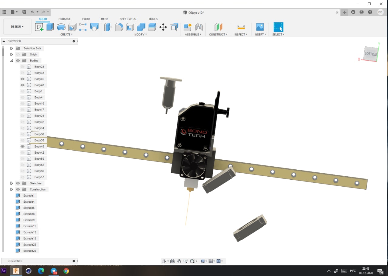The width and height of the screenshot is (388, 276).
Task: Click the Undo arrow
Action: 32,12
